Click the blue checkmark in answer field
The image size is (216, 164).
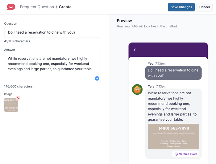(x=97, y=79)
